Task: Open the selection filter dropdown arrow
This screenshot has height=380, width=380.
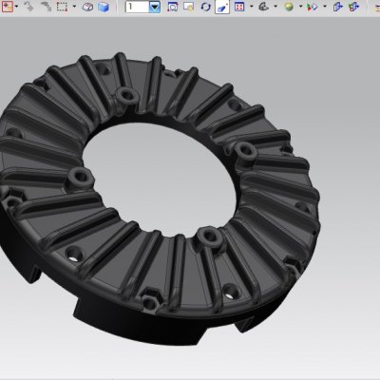Action: [16, 6]
